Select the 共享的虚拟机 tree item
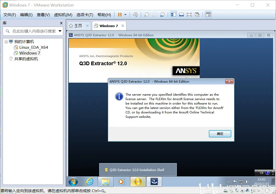The width and height of the screenshot is (276, 194). coord(26,59)
